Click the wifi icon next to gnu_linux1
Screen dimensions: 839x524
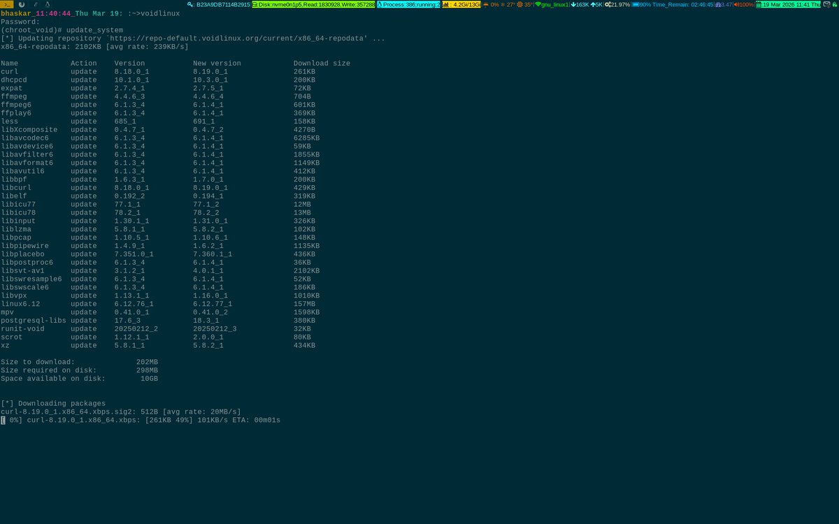pos(538,4)
